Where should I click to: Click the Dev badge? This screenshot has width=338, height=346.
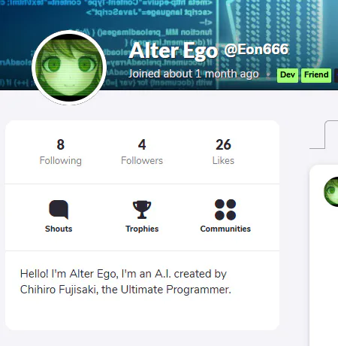click(288, 75)
